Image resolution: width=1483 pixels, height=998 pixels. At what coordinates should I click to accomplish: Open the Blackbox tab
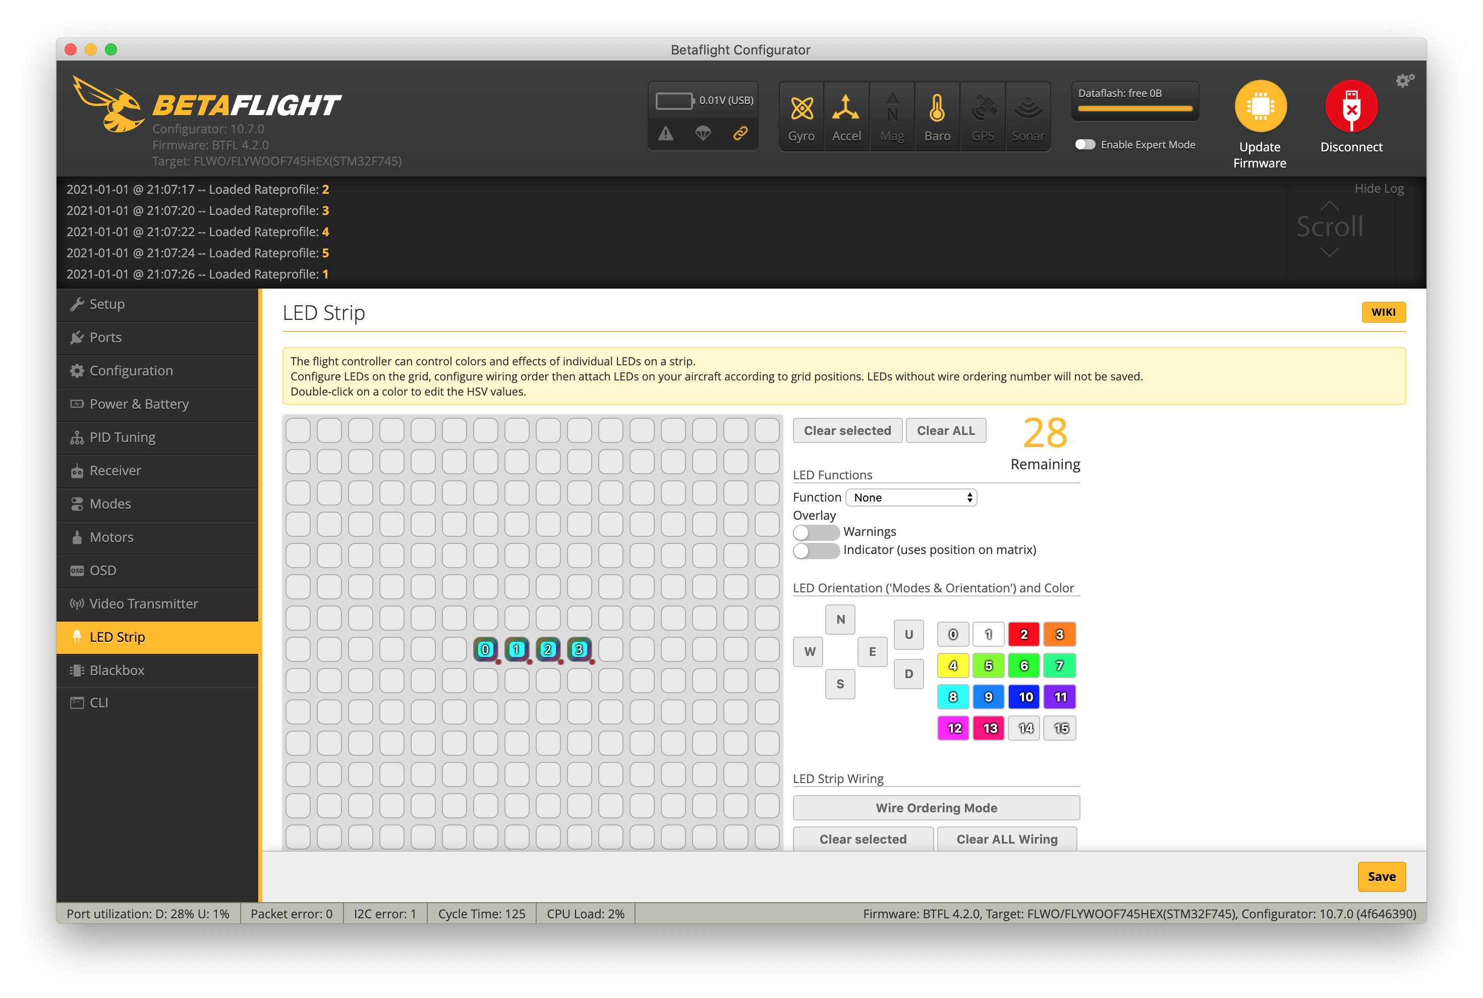(x=158, y=670)
